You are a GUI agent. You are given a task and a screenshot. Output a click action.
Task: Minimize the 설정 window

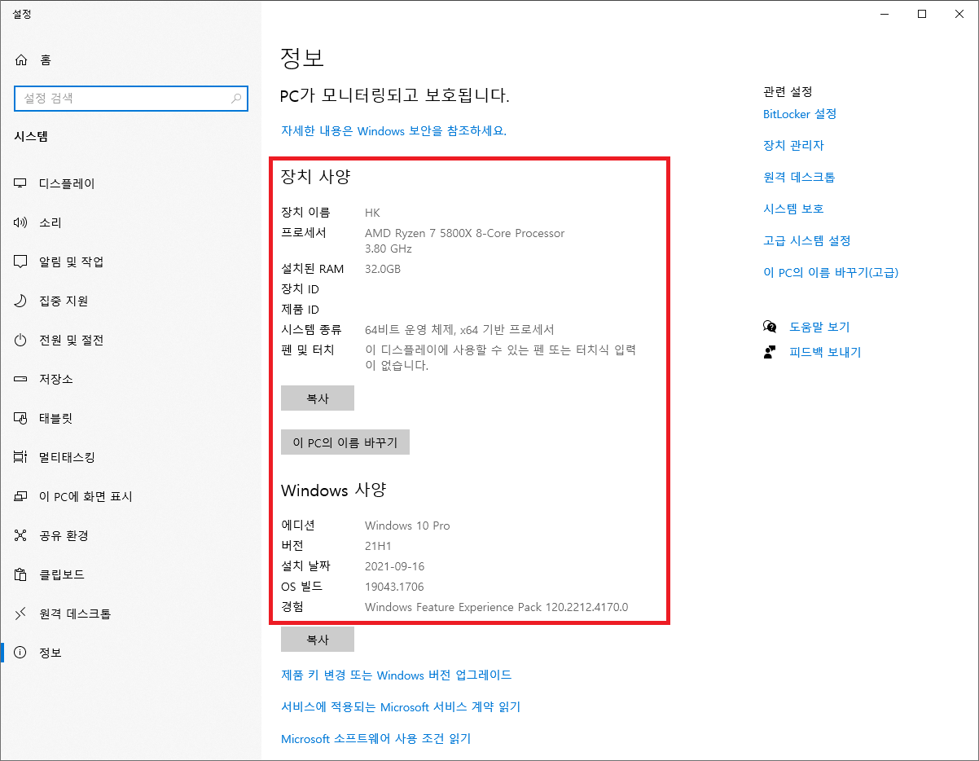click(884, 13)
